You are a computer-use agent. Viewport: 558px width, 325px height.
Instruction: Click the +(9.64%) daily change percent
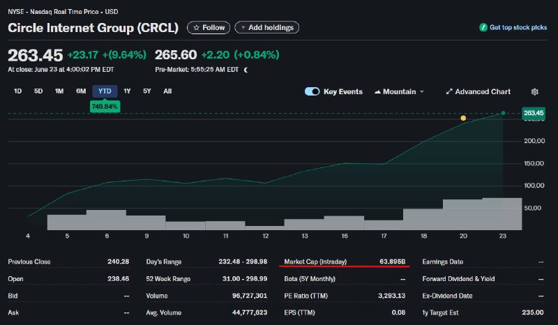coord(124,55)
